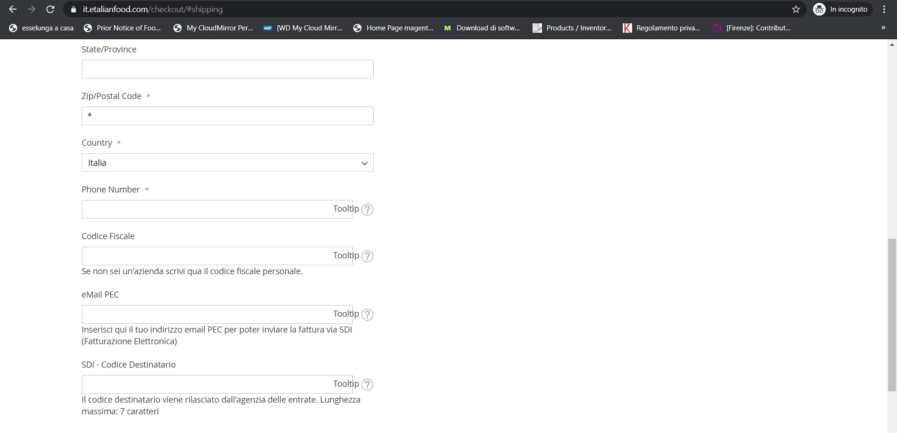Click the scrollbar up arrow
The image size is (897, 433).
pos(892,45)
